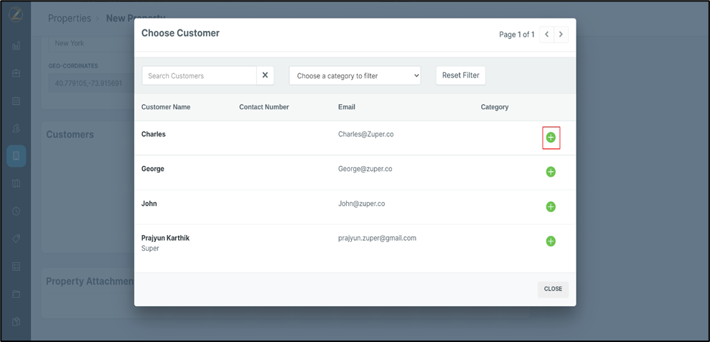Select the Charles customer row name

click(x=154, y=134)
